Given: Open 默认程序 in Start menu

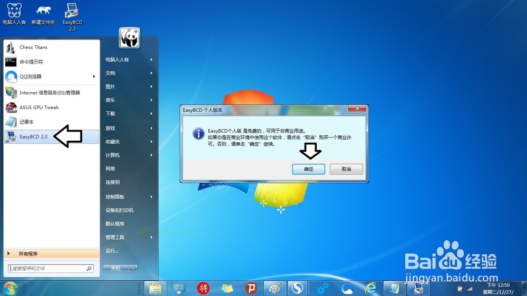Looking at the screenshot, I should 130,223.
